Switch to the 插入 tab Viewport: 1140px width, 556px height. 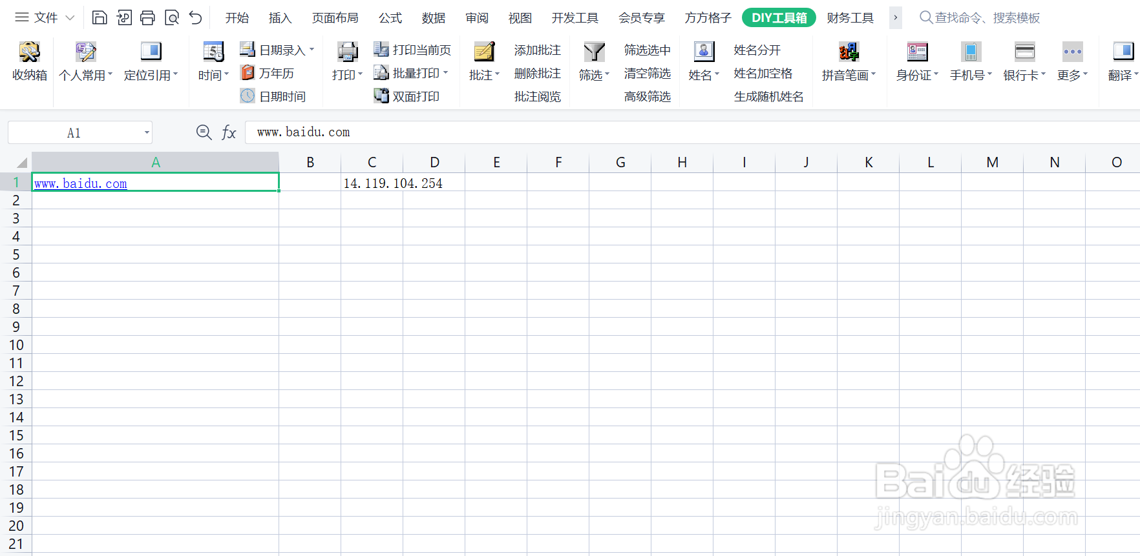tap(280, 18)
